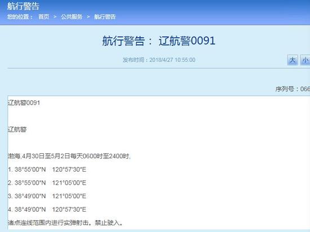Click the 实弹射击 禁止驶入 warning line
The height and width of the screenshot is (232, 310).
pyautogui.click(x=65, y=223)
